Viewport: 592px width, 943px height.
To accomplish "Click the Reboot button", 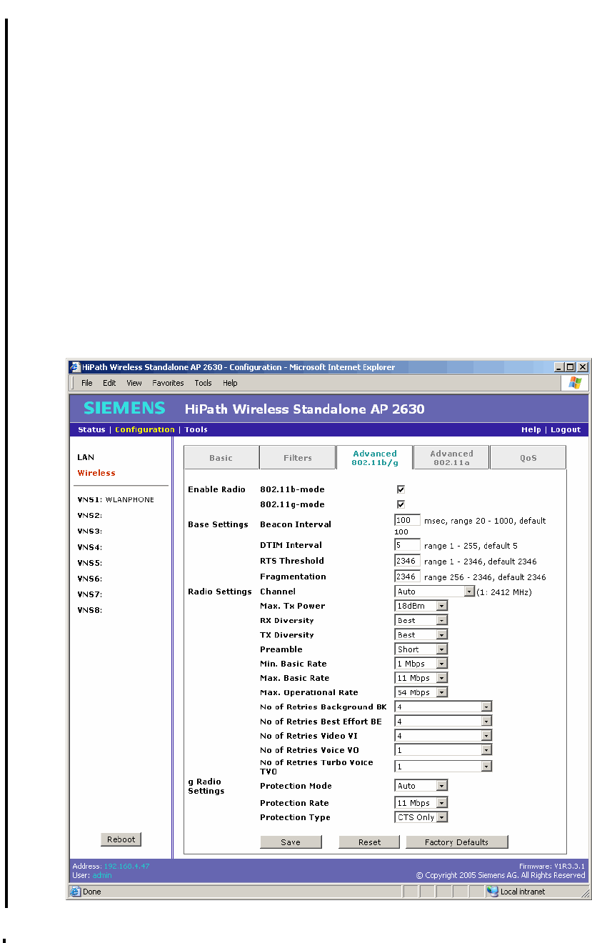I will pyautogui.click(x=121, y=839).
